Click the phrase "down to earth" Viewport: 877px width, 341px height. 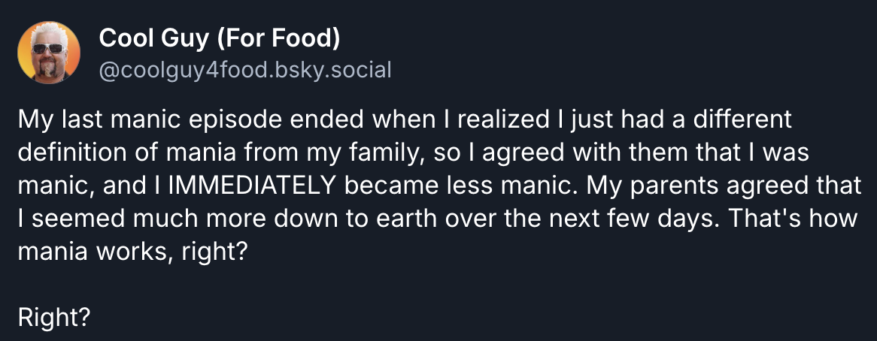click(387, 218)
